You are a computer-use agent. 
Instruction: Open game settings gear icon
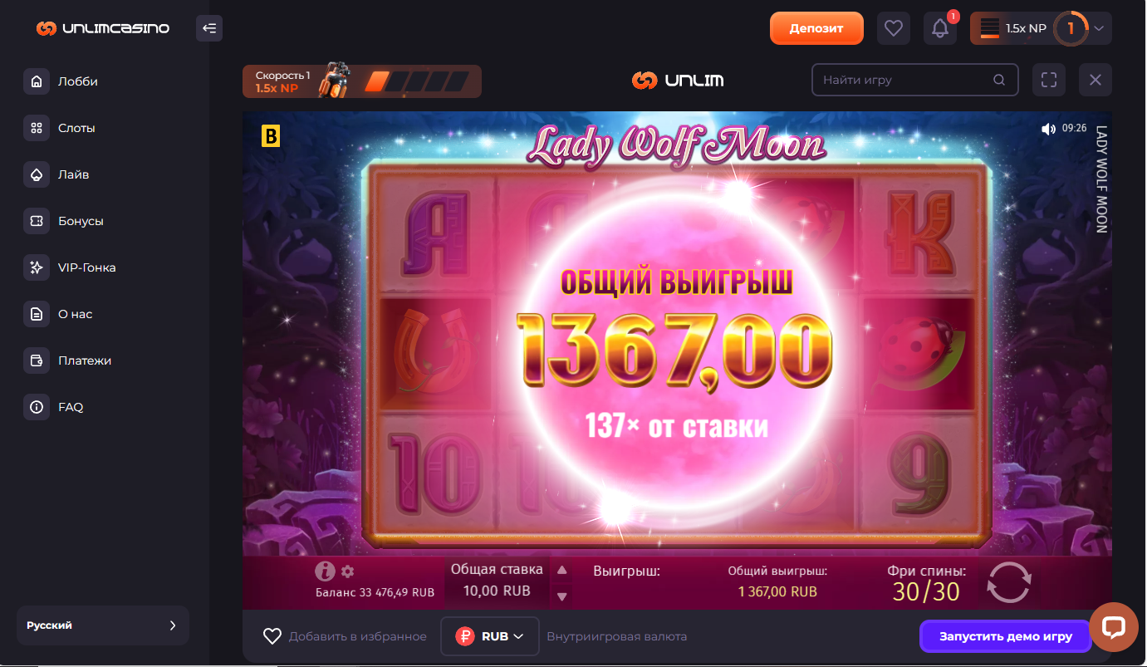tap(348, 571)
